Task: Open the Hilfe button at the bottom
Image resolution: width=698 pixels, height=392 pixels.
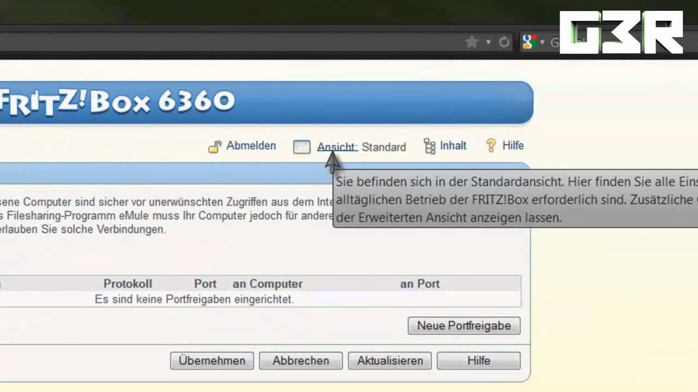Action: coord(479,360)
